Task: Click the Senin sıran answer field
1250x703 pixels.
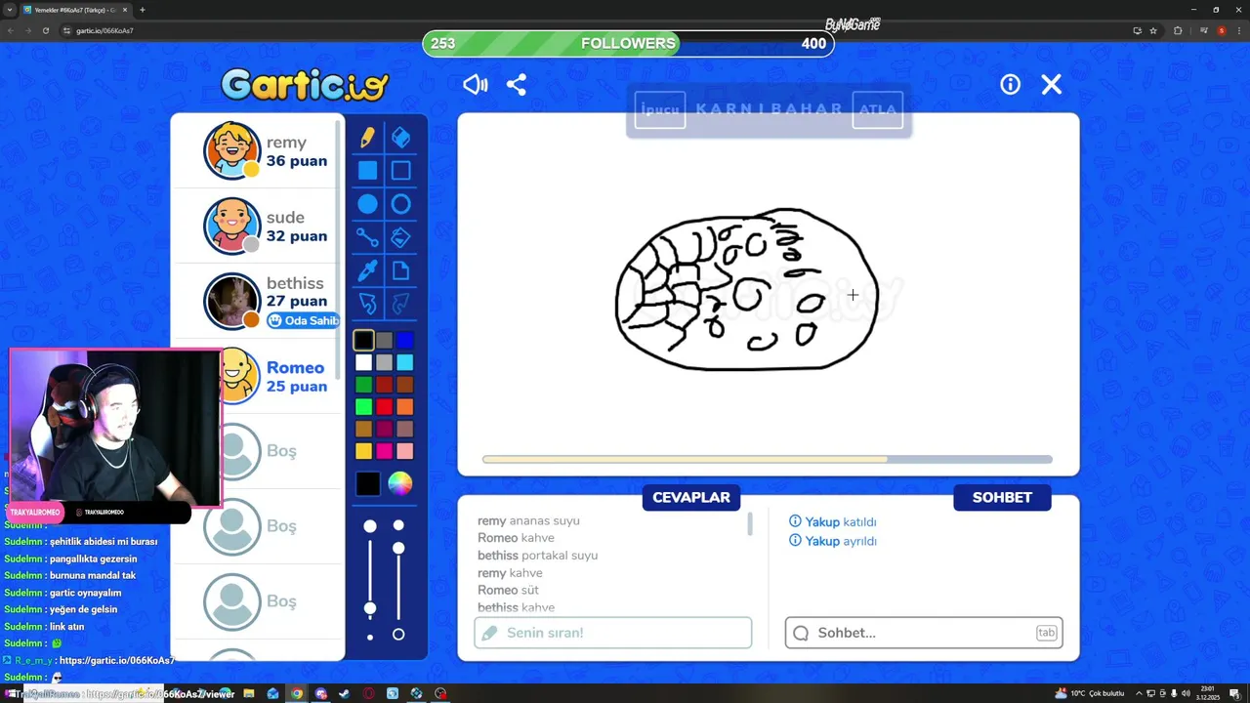Action: click(x=613, y=633)
